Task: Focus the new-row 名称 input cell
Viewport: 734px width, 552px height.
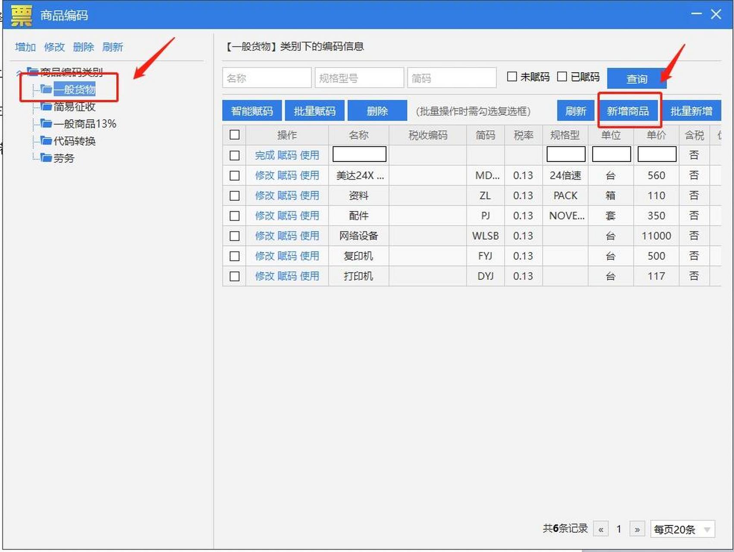Action: tap(359, 154)
